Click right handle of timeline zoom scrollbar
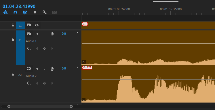This screenshot has width=215, height=110. (x=71, y=107)
